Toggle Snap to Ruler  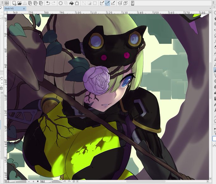click(x=102, y=3)
